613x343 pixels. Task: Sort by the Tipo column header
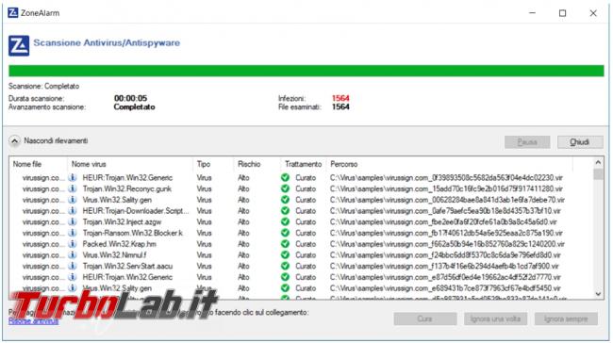click(x=204, y=164)
